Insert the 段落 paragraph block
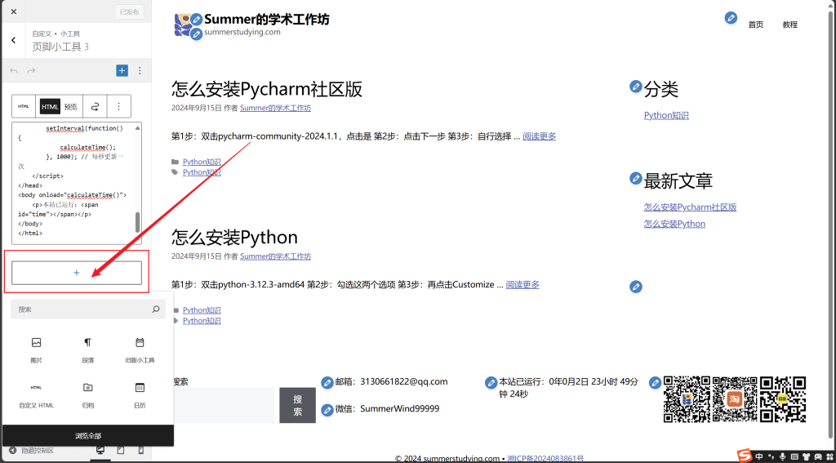The height and width of the screenshot is (463, 836). [87, 350]
